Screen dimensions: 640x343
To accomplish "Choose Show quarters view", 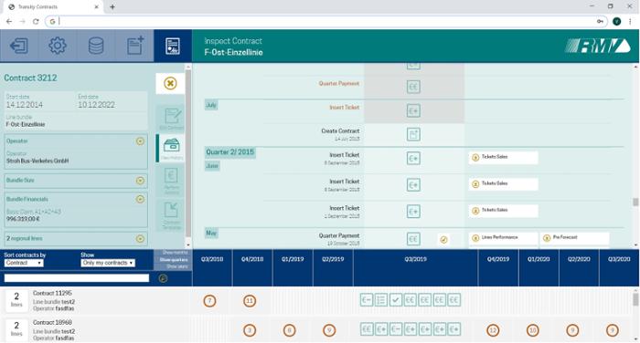I will pyautogui.click(x=174, y=259).
